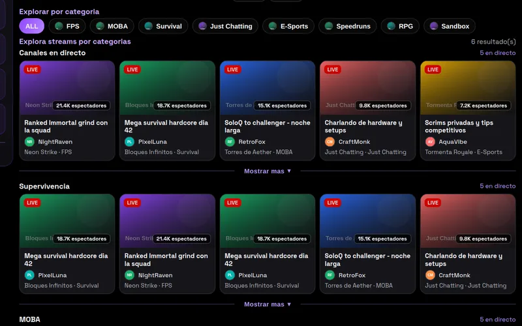Click the NightRaven channel name in Canales en directo
Viewport: 522px width, 326px height.
[55, 141]
